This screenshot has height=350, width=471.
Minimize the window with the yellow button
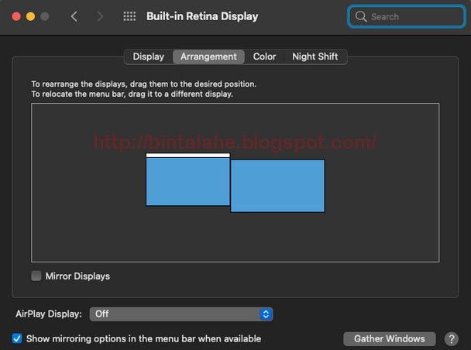30,16
